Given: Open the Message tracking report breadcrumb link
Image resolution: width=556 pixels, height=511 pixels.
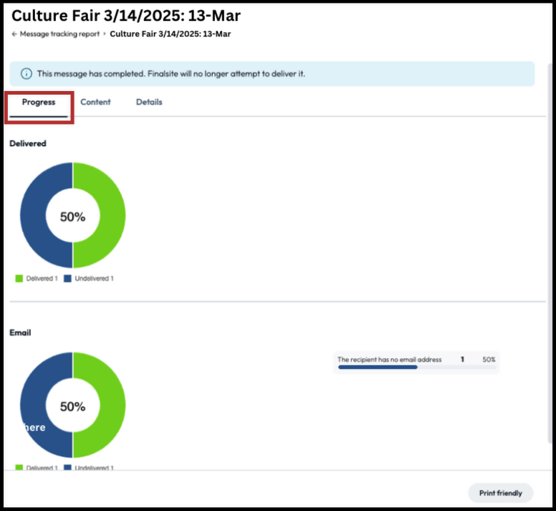Looking at the screenshot, I should coord(59,34).
